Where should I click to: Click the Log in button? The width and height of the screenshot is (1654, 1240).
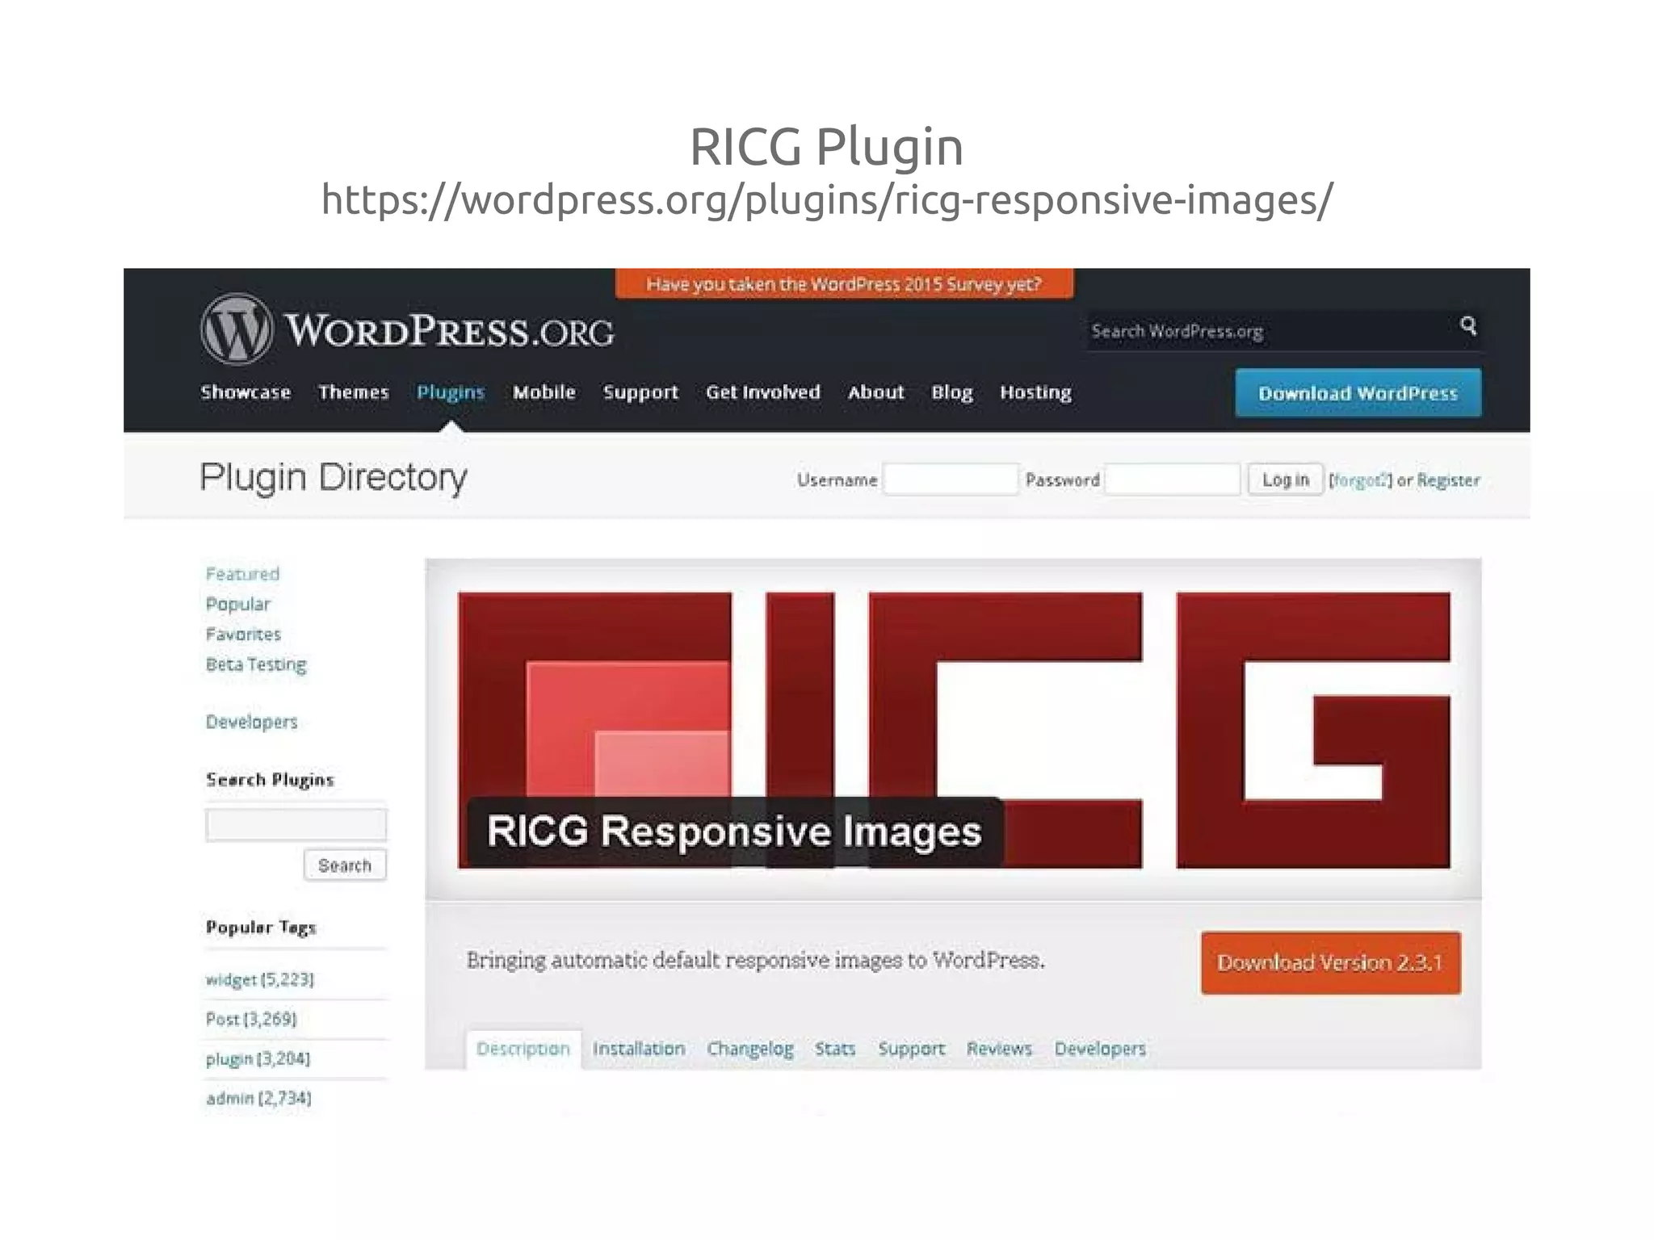click(1286, 480)
